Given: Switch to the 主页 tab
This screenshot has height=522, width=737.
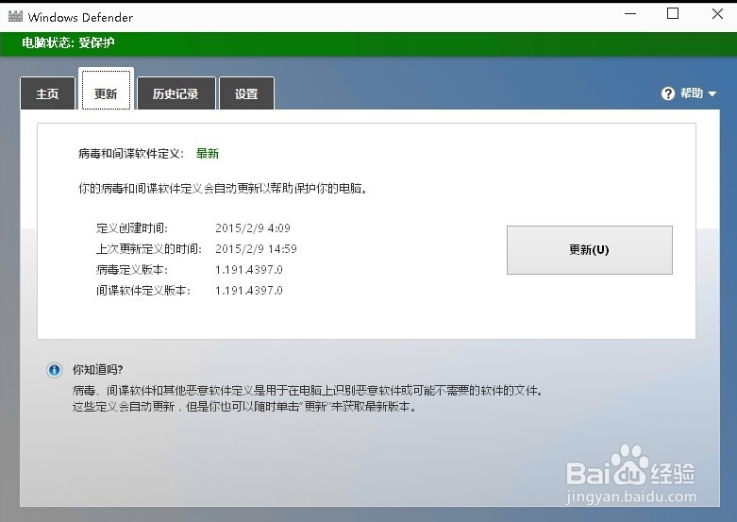Looking at the screenshot, I should [x=47, y=93].
